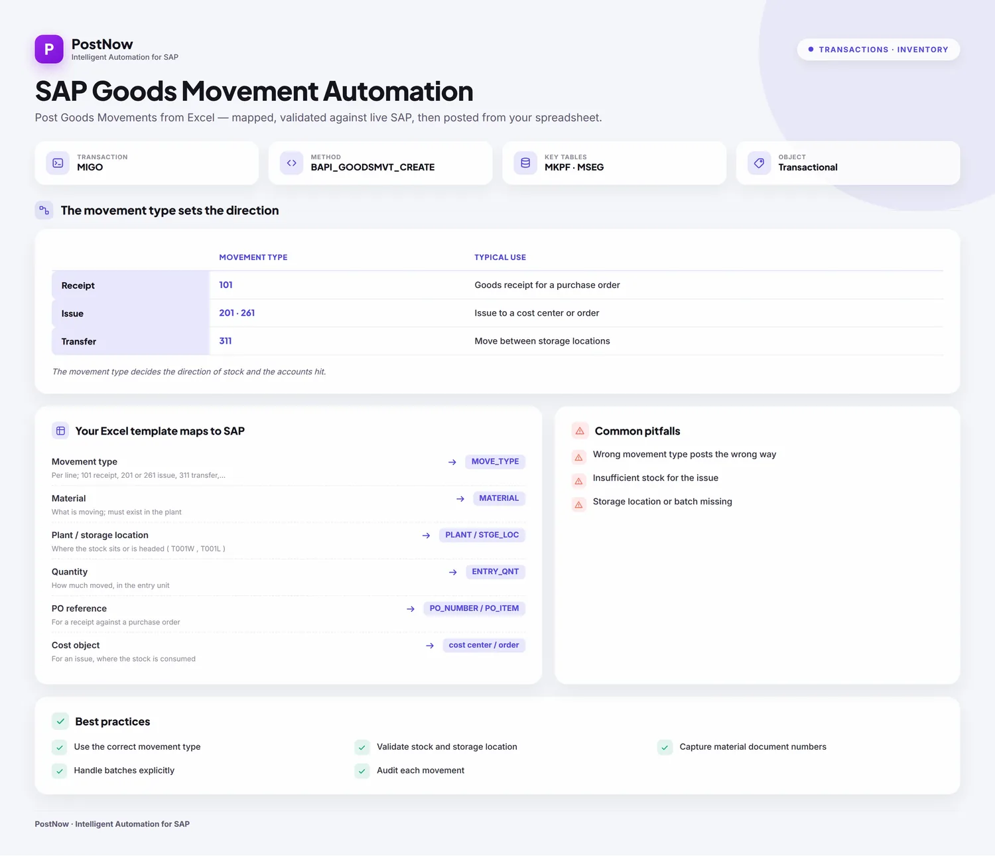Screen dimensions: 995x856
Task: Click the Object tag icon
Action: [x=759, y=163]
